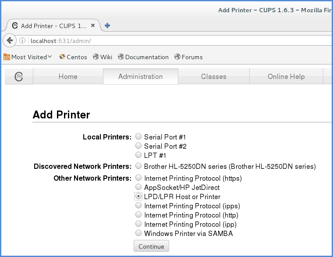The width and height of the screenshot is (333, 257).
Task: Select Windows Printer via SAMBA option
Action: [x=138, y=233]
